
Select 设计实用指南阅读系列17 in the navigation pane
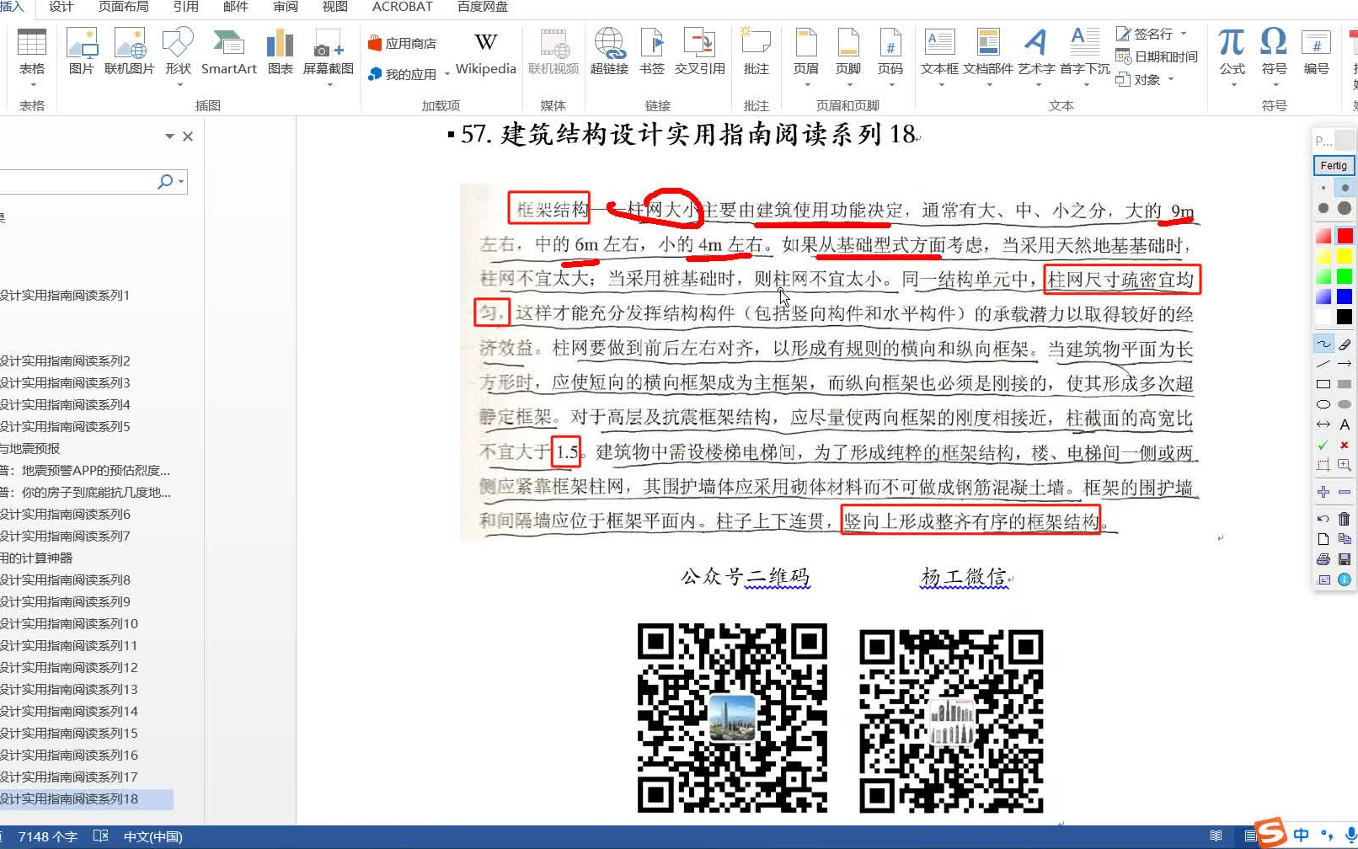70,776
